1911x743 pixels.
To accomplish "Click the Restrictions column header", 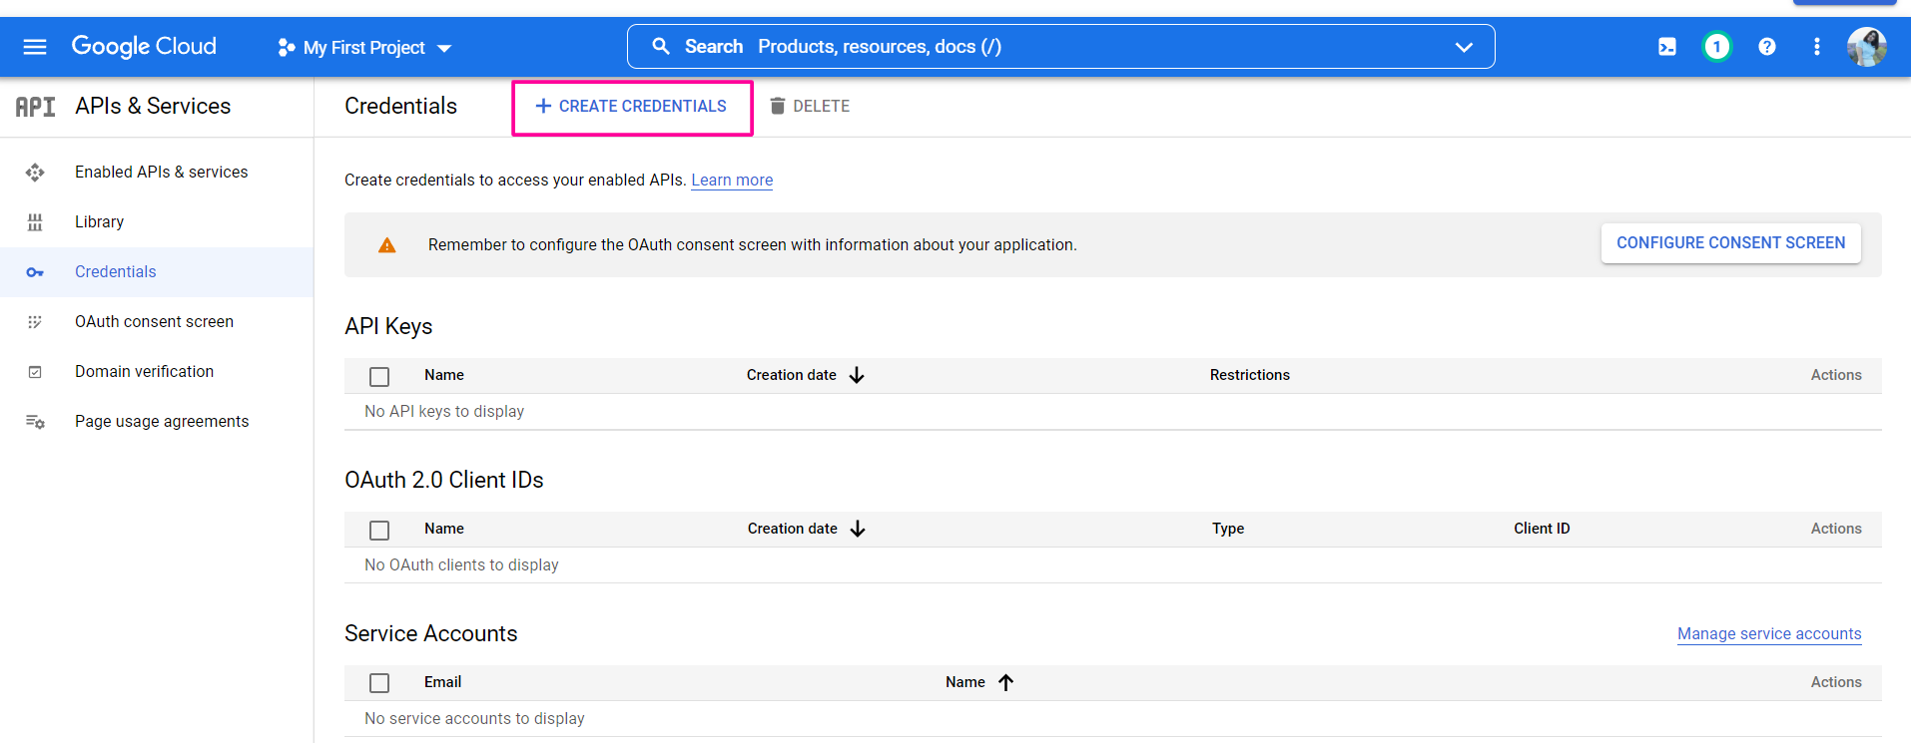I will click(x=1250, y=375).
